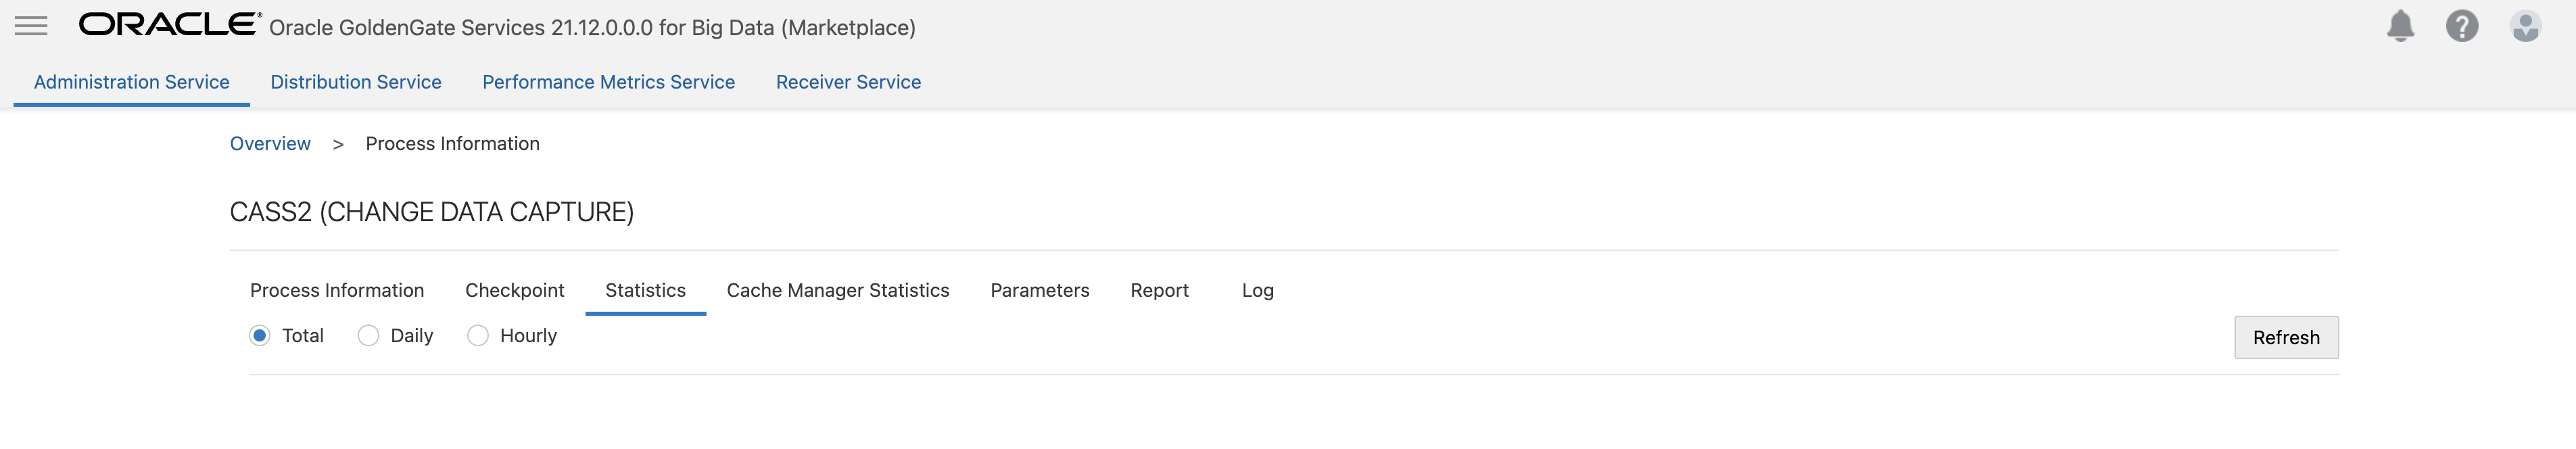The height and width of the screenshot is (449, 2576).
Task: Show the Log tab
Action: pyautogui.click(x=1257, y=290)
